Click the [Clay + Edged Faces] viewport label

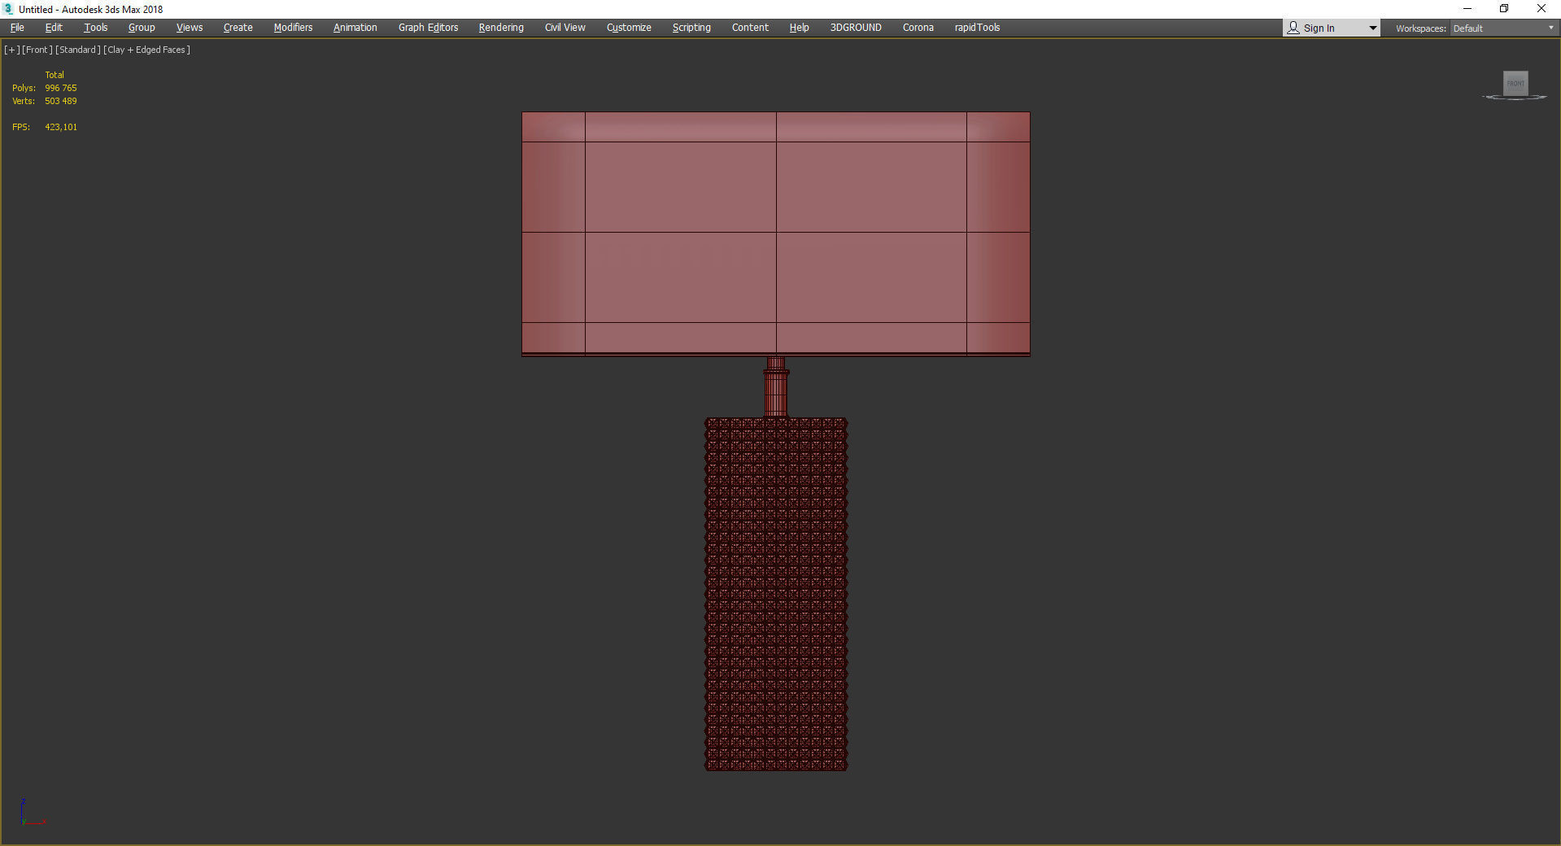(x=147, y=50)
